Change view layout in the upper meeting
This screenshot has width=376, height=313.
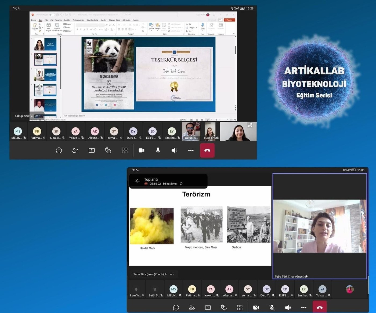click(x=125, y=150)
